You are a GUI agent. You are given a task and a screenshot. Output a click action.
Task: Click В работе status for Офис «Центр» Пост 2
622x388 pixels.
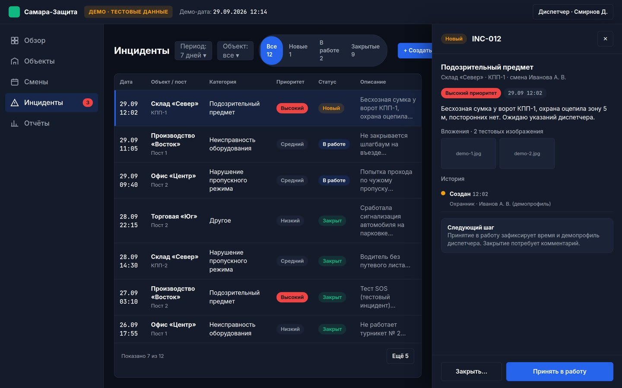point(334,181)
